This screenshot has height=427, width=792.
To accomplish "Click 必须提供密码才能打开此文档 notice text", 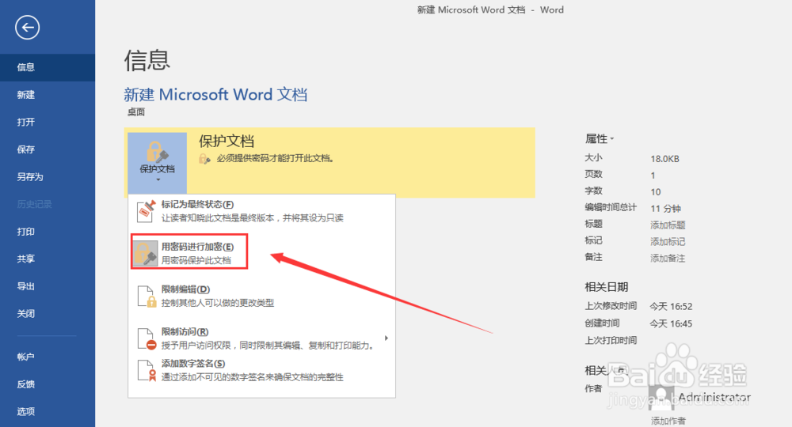I will [x=275, y=158].
